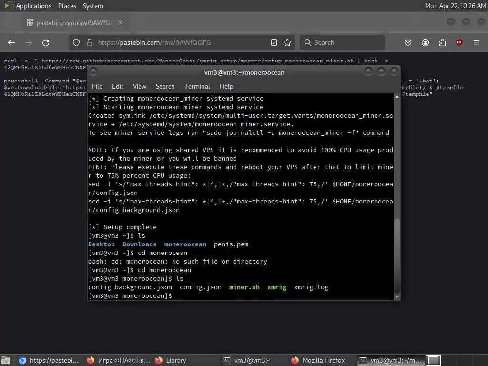Screen dimensions: 488x366
Task: Toggle reader view in address bar
Action: [x=274, y=42]
